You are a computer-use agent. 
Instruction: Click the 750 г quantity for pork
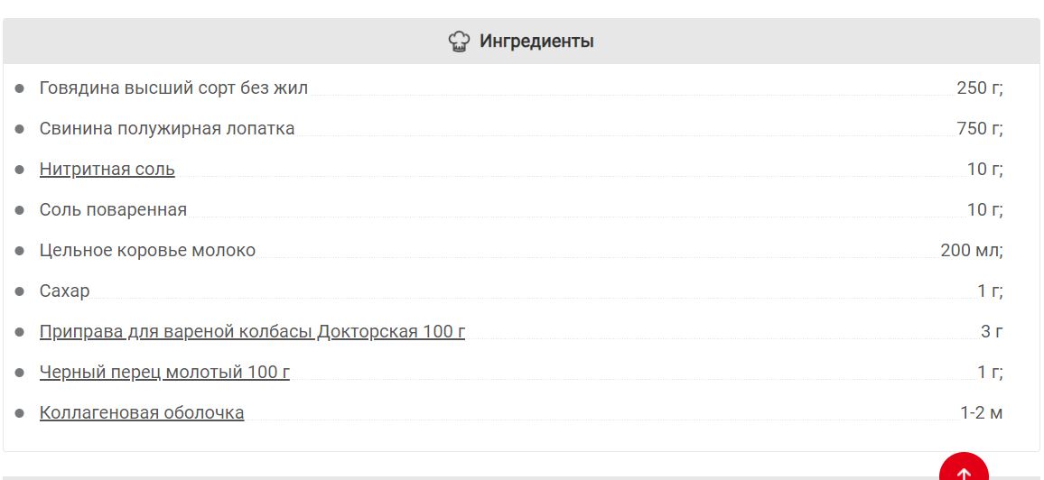pos(979,128)
